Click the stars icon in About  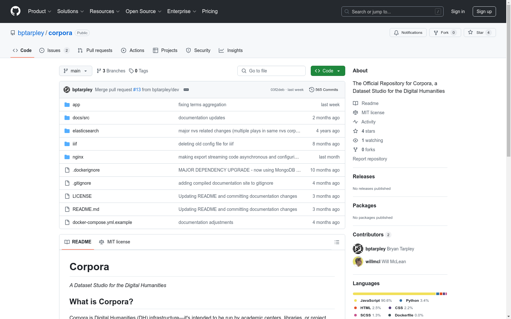pos(355,131)
